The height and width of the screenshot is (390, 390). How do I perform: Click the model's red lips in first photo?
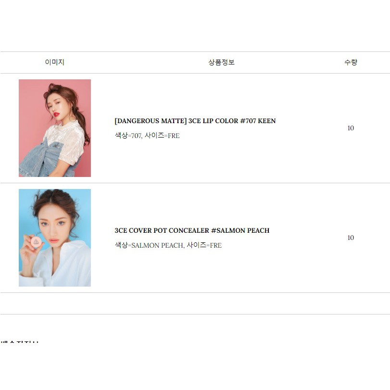56,114
